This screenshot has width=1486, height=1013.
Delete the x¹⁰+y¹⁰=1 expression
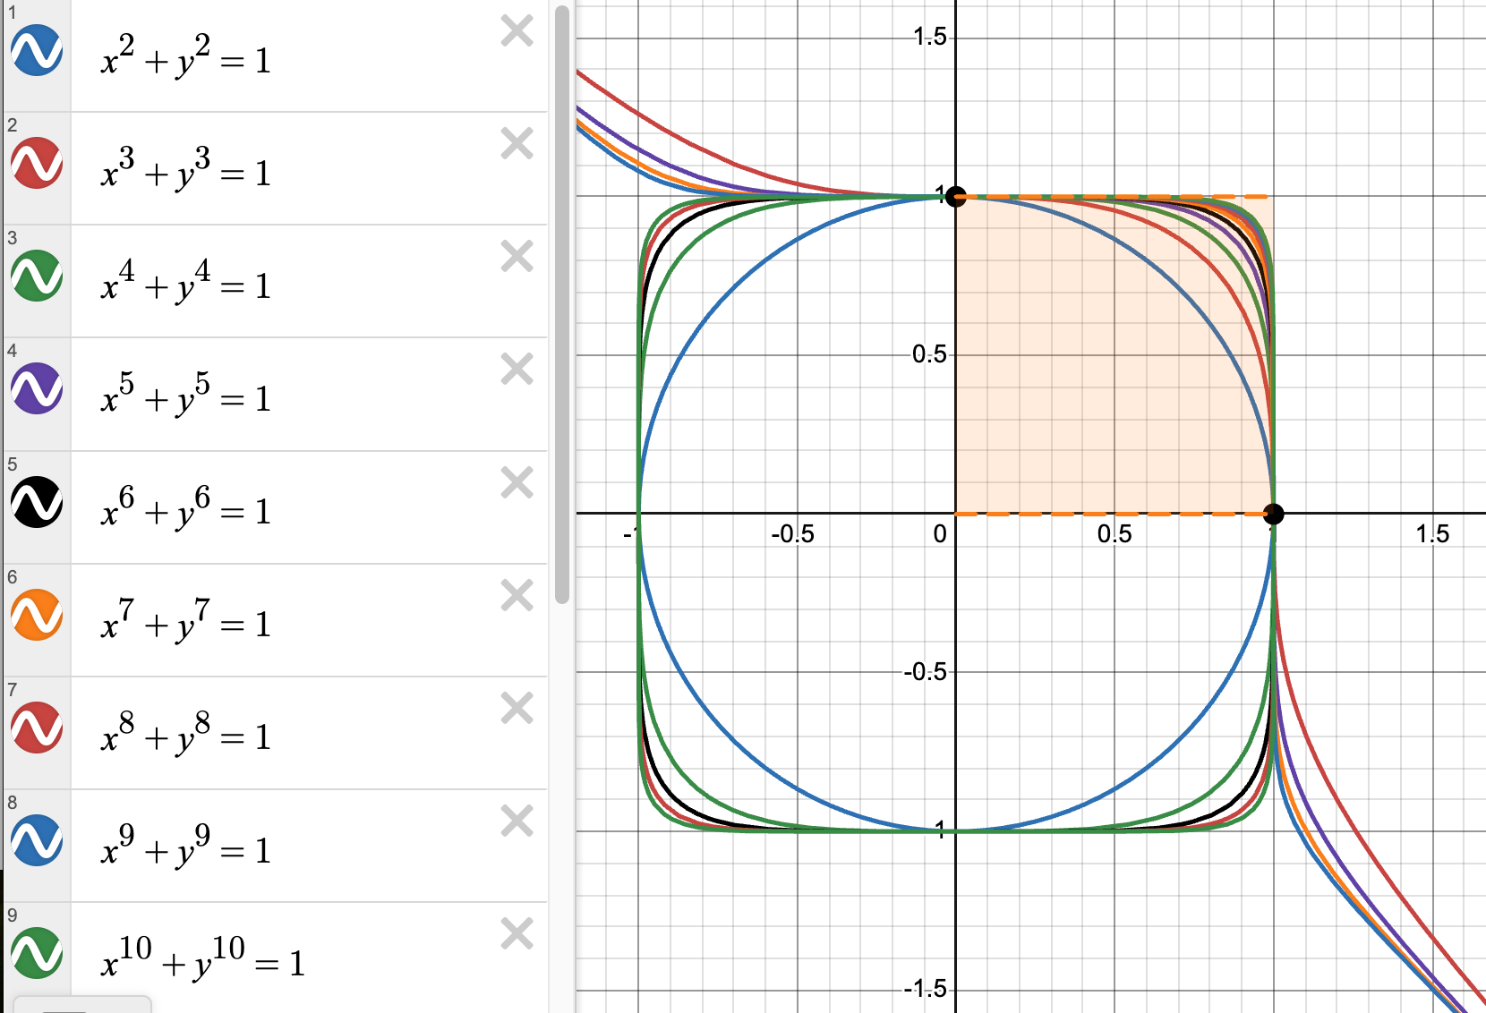[517, 934]
